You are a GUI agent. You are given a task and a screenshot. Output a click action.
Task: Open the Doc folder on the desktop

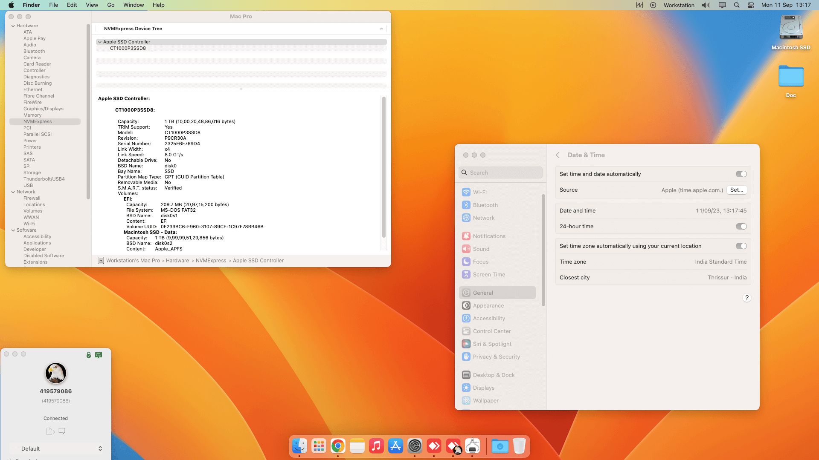click(x=791, y=76)
